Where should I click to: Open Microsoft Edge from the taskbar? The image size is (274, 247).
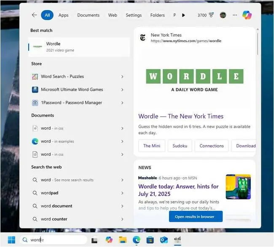click(136, 240)
